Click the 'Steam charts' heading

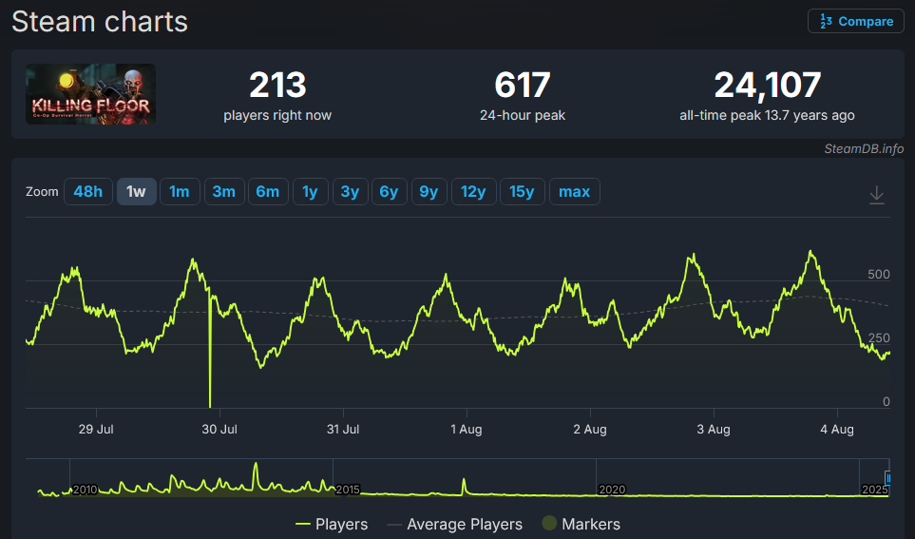tap(100, 22)
